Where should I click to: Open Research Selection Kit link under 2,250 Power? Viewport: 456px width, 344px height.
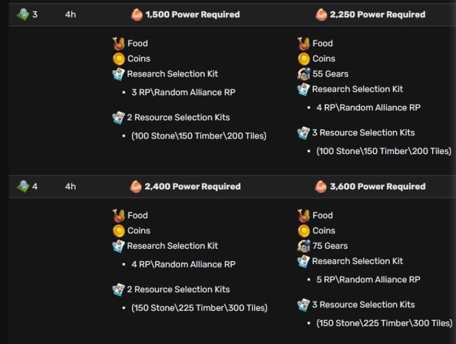(x=357, y=89)
